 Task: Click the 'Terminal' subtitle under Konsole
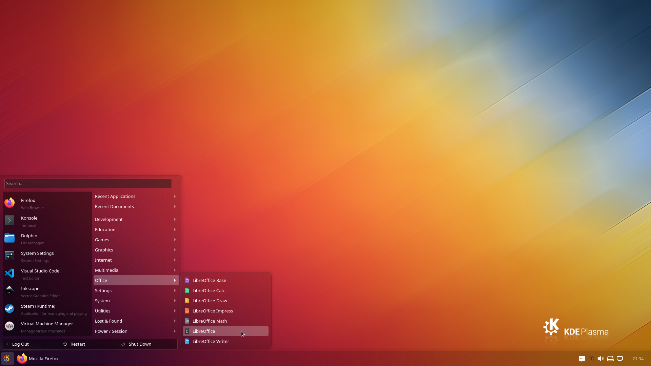tap(28, 225)
